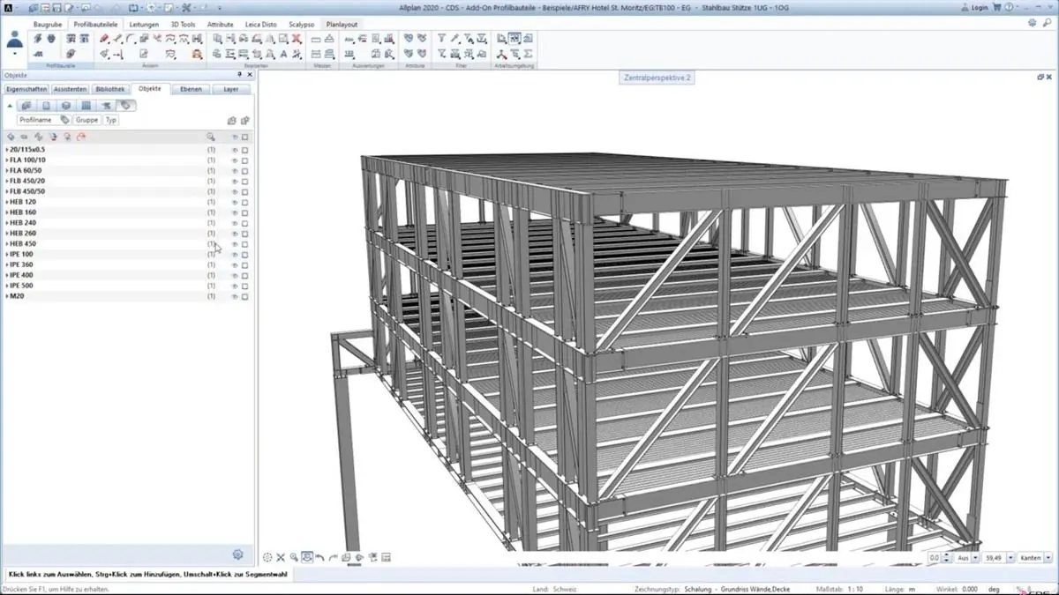Click the Typ sort button

point(111,120)
